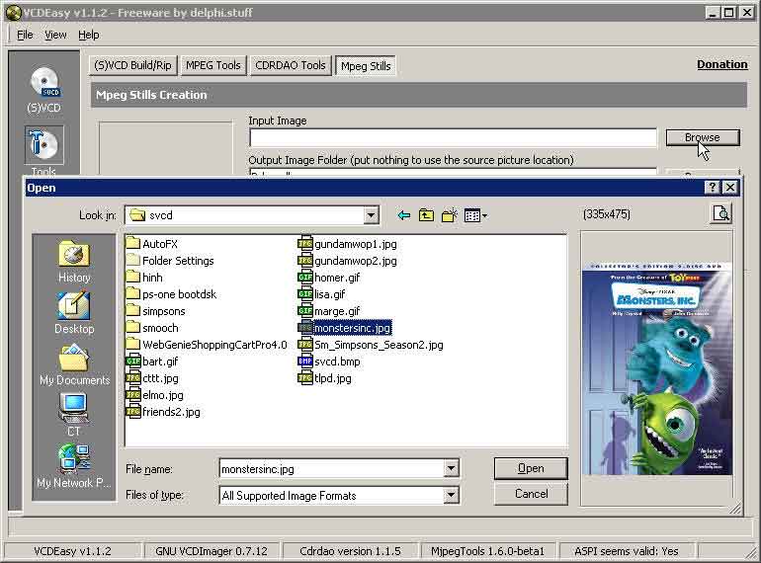Screen dimensions: 761x563
Task: Click the preview magnifier icon
Action: (721, 213)
